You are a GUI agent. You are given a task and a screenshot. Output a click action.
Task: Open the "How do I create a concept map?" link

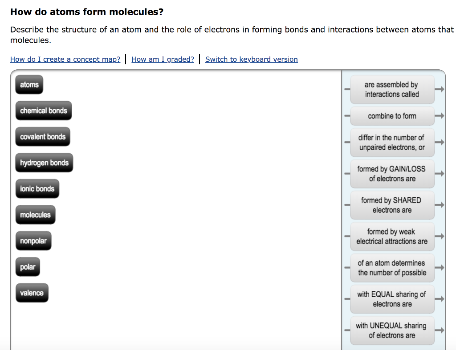(x=65, y=59)
